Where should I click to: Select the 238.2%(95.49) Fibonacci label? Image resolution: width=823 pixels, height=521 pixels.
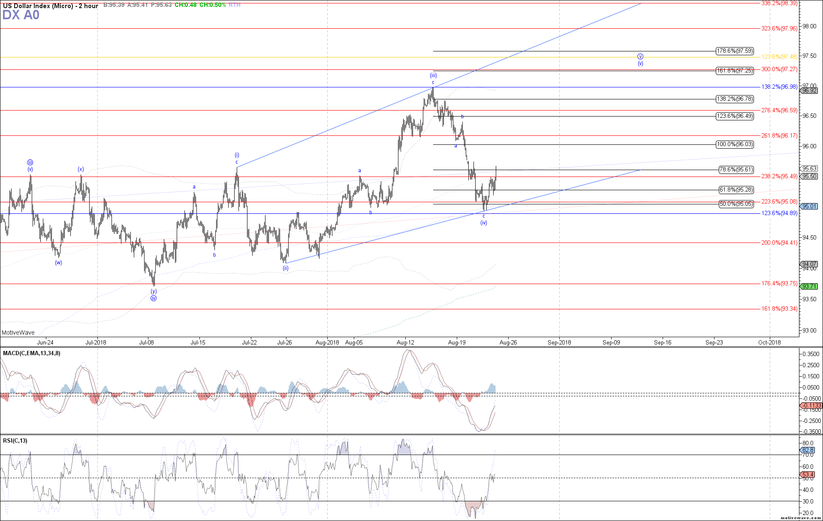click(779, 177)
